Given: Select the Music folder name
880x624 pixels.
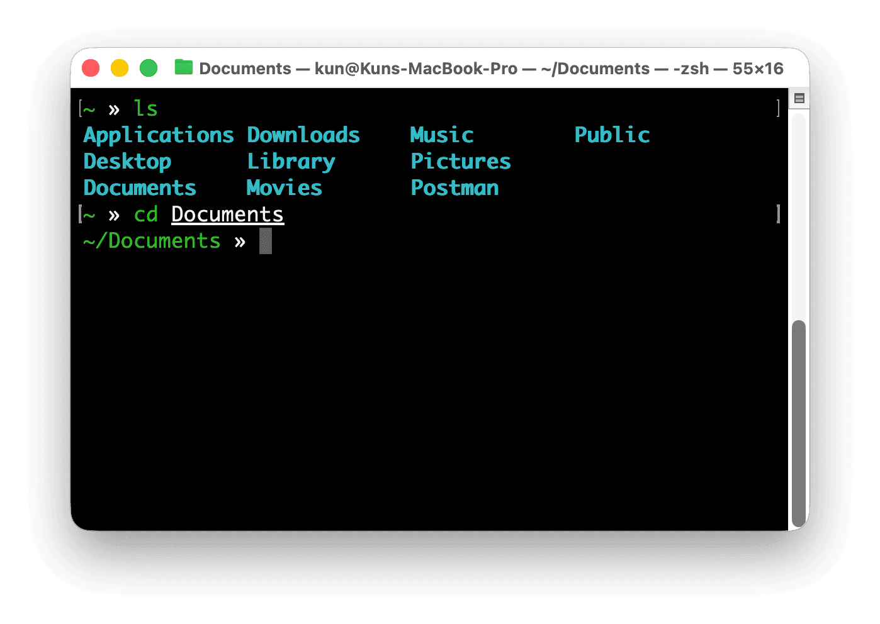Looking at the screenshot, I should [441, 135].
